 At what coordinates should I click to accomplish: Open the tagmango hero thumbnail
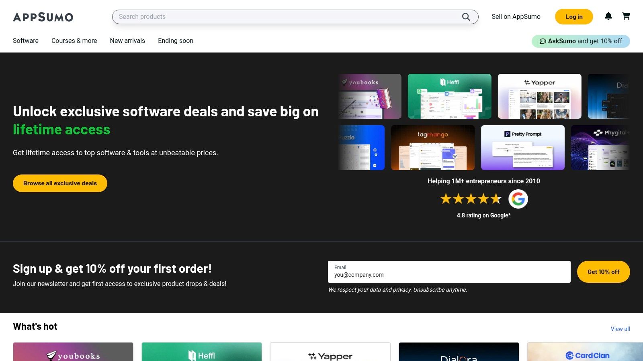(432, 148)
